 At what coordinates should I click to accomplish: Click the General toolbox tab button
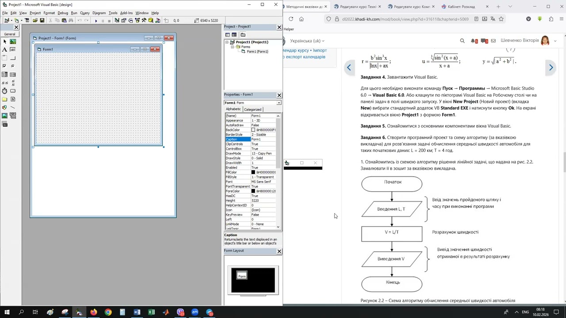10,34
